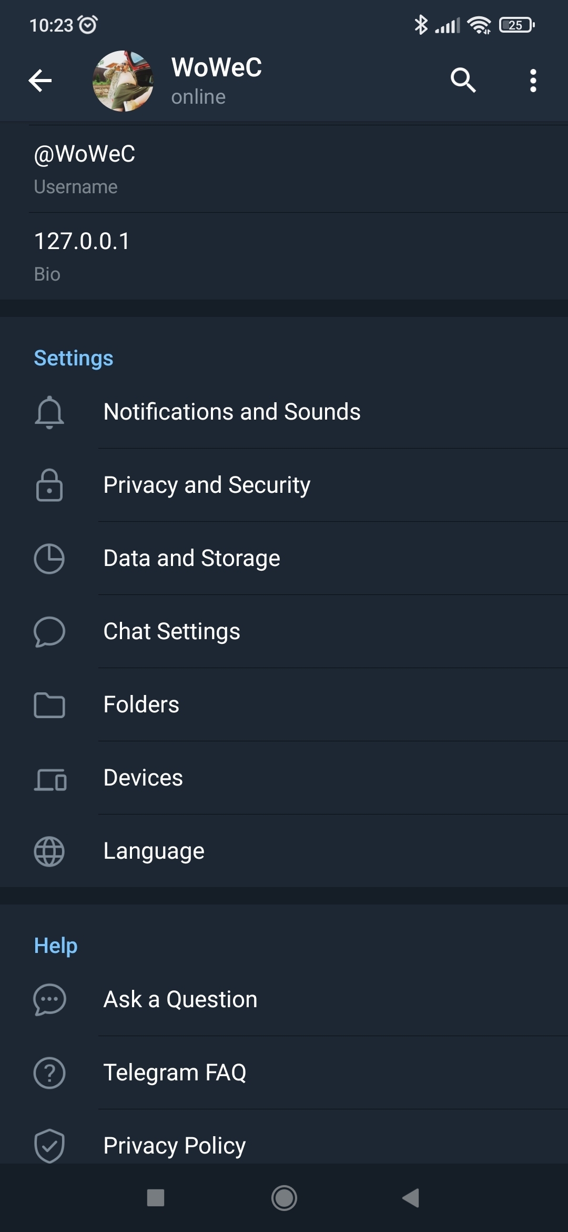Open Privacy Policy

click(175, 1145)
